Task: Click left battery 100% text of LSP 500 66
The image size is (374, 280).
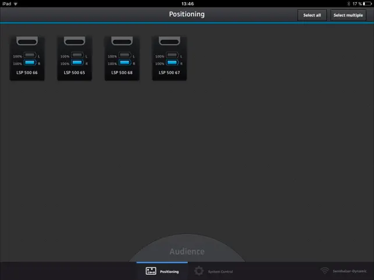Action: tap(17, 56)
